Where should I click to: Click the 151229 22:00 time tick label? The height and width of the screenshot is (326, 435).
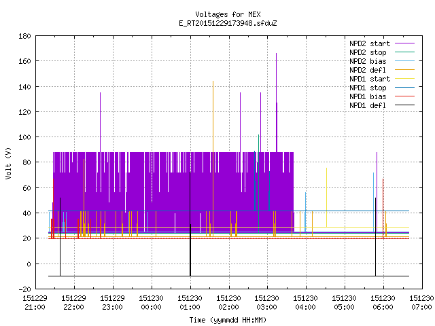[x=74, y=303]
